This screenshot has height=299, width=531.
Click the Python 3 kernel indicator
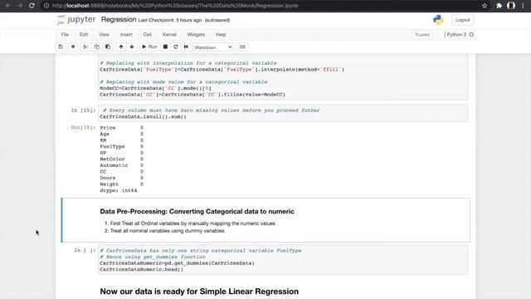(459, 35)
